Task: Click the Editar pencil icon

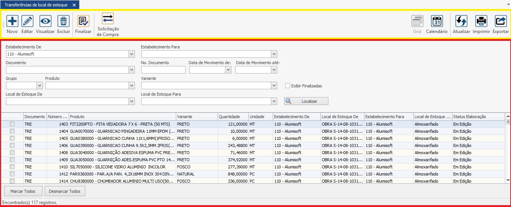Action: click(27, 21)
